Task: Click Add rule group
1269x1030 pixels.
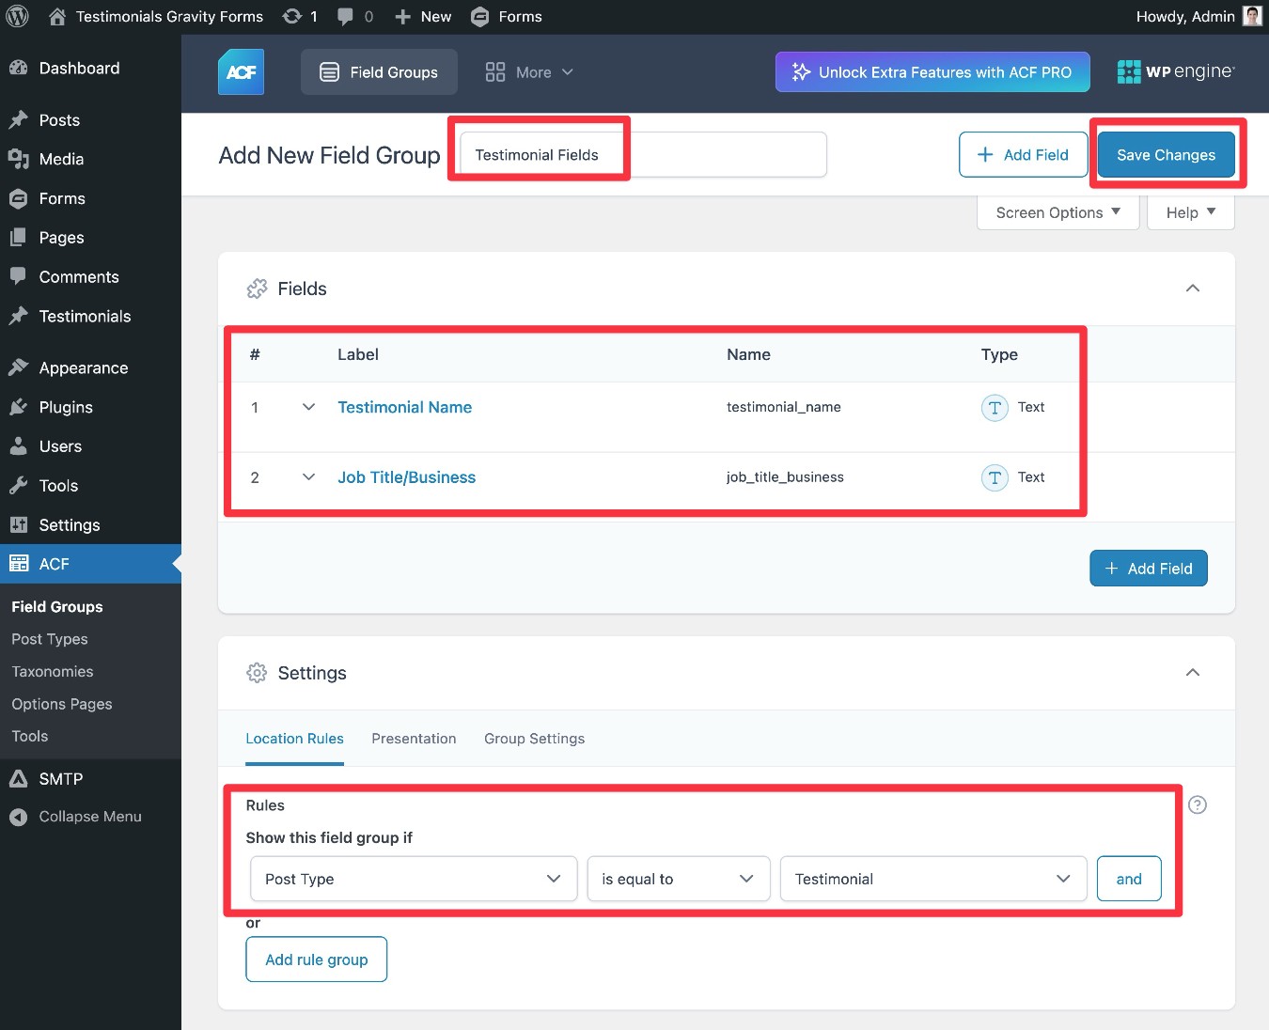Action: (316, 959)
